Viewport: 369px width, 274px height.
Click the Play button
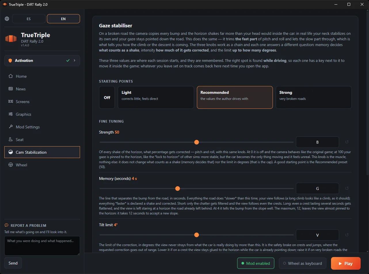coord(346,263)
